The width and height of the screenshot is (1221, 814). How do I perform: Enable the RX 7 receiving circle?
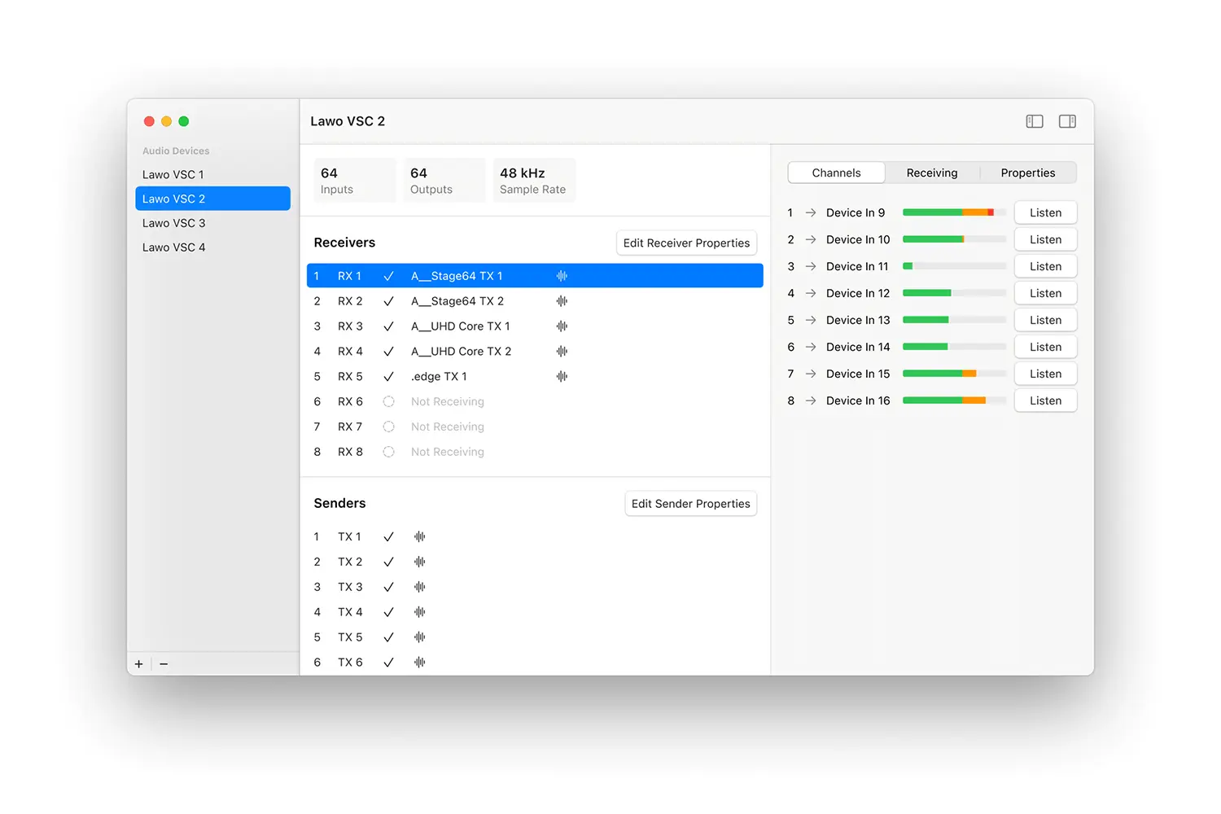pyautogui.click(x=389, y=427)
